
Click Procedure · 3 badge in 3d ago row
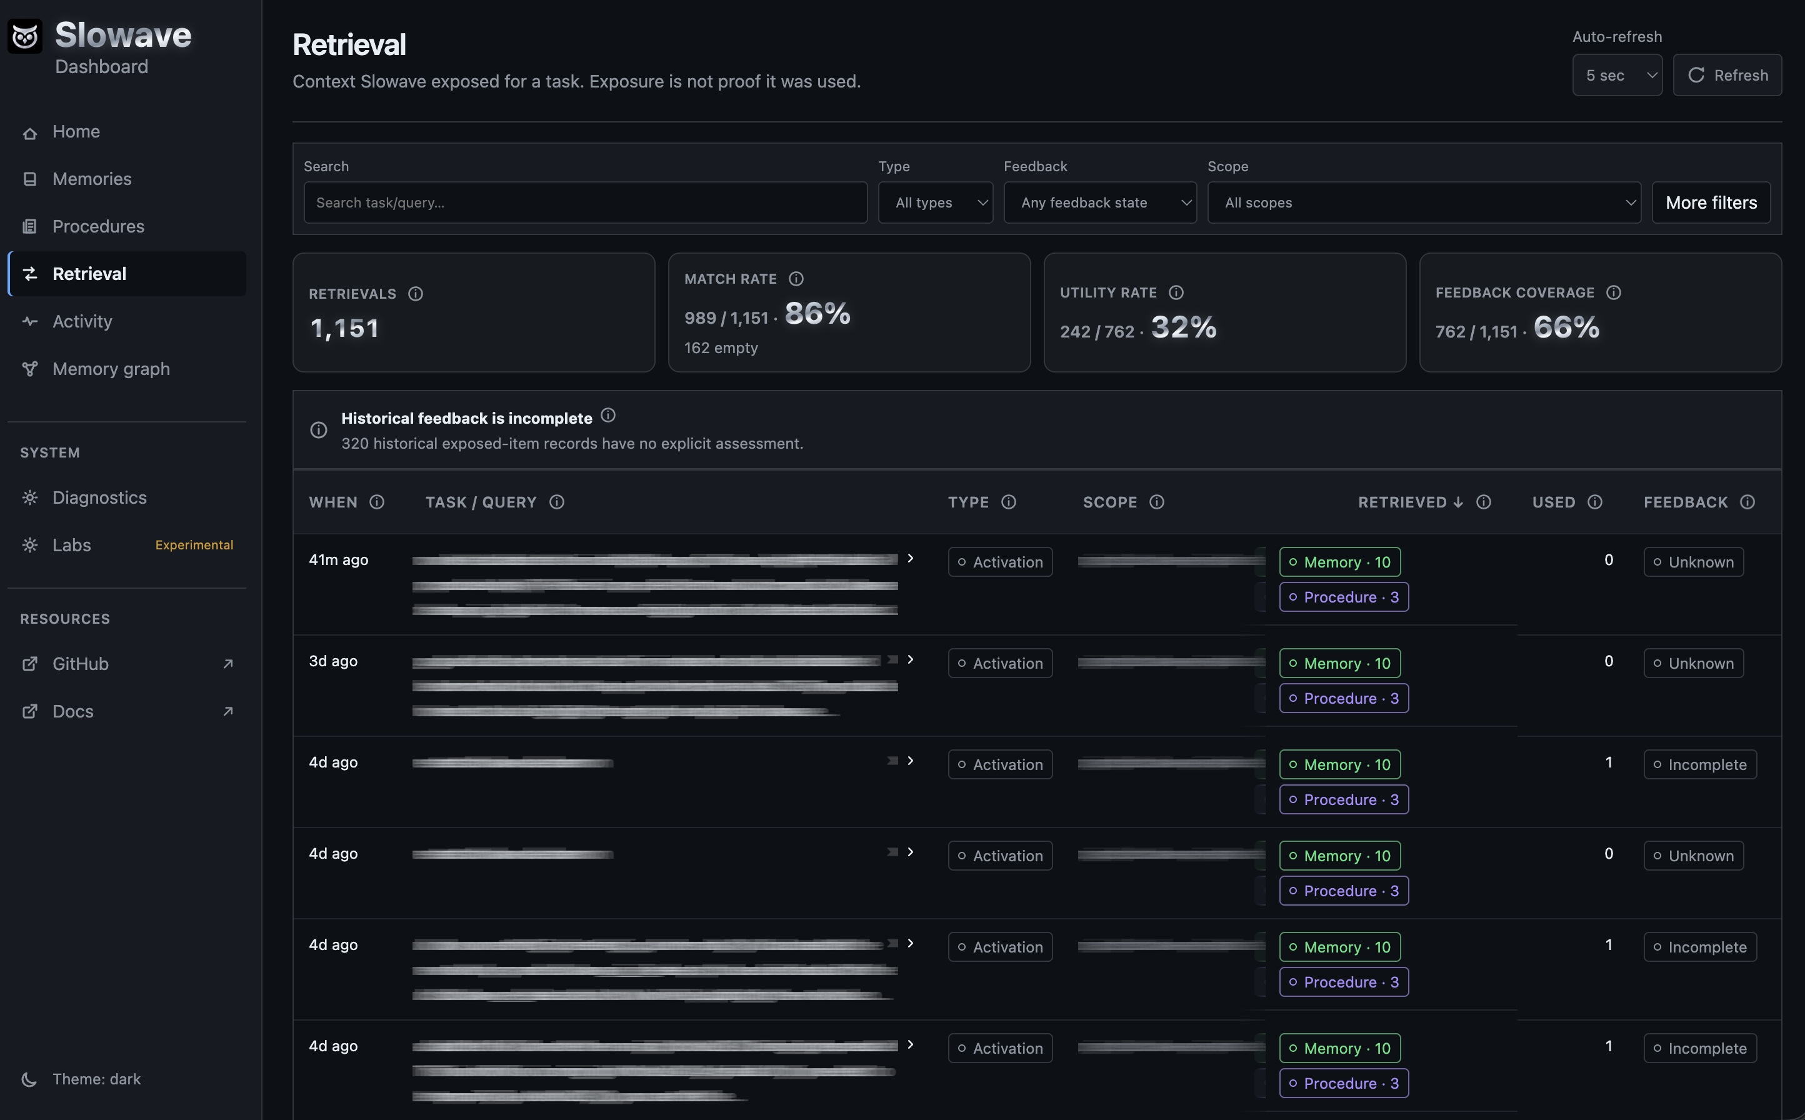[1344, 697]
